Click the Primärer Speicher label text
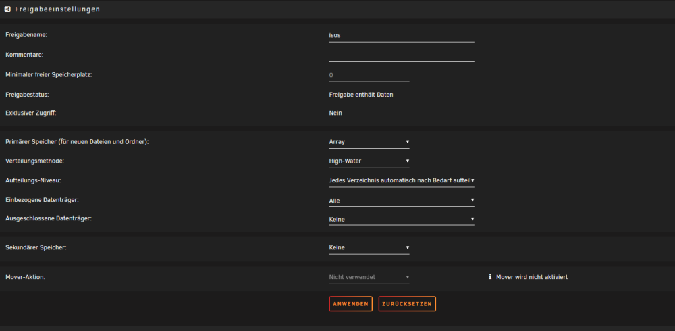 coord(77,141)
